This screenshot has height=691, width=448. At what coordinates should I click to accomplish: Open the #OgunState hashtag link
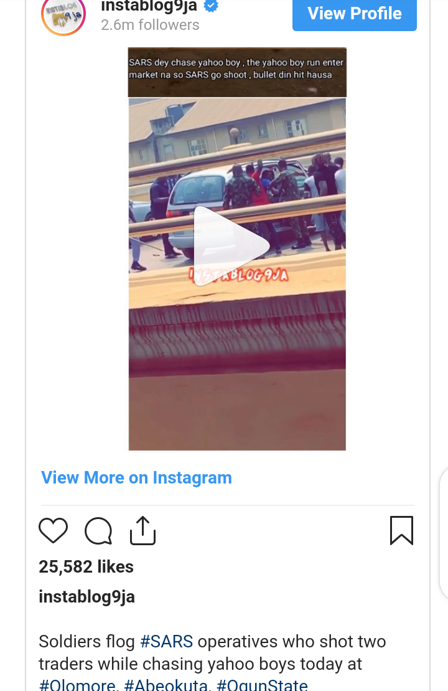click(x=262, y=684)
